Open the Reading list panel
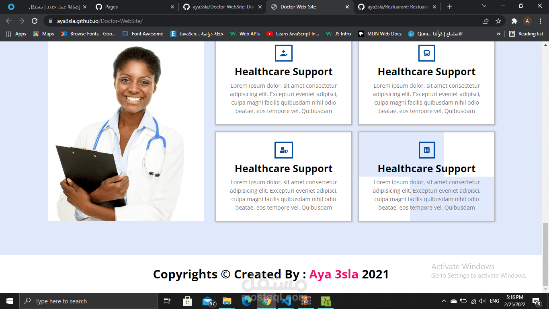Viewport: 549px width, 309px height. (x=526, y=34)
